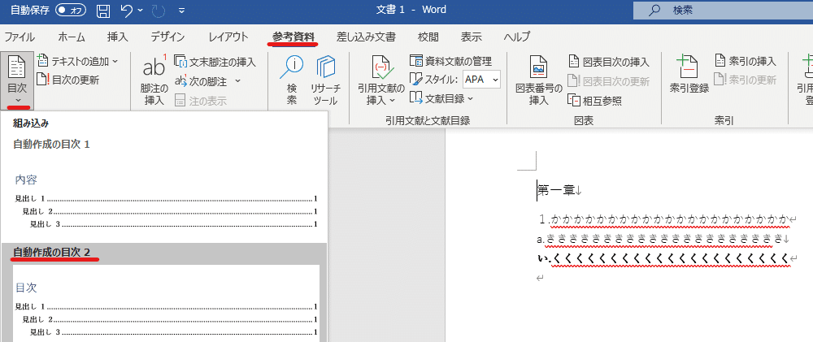Switch to the 挿入 tab

[118, 37]
